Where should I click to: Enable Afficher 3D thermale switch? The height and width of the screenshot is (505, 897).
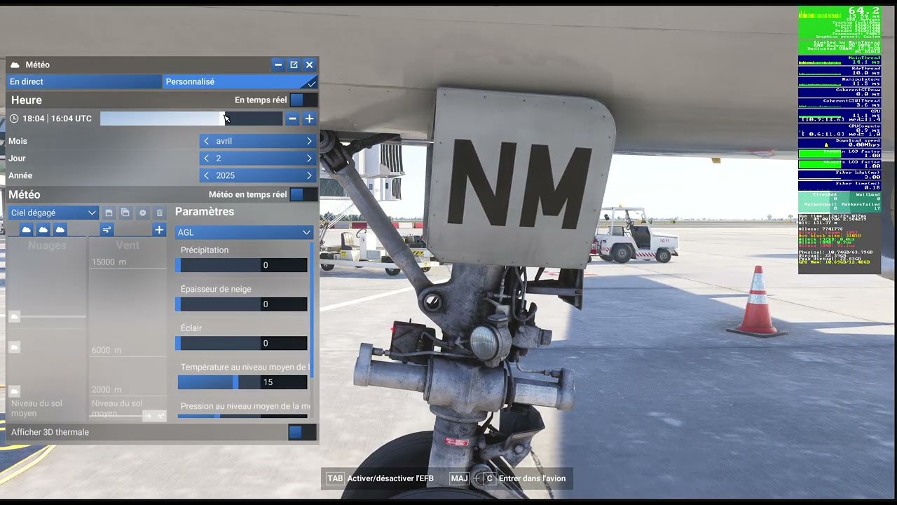coord(302,432)
